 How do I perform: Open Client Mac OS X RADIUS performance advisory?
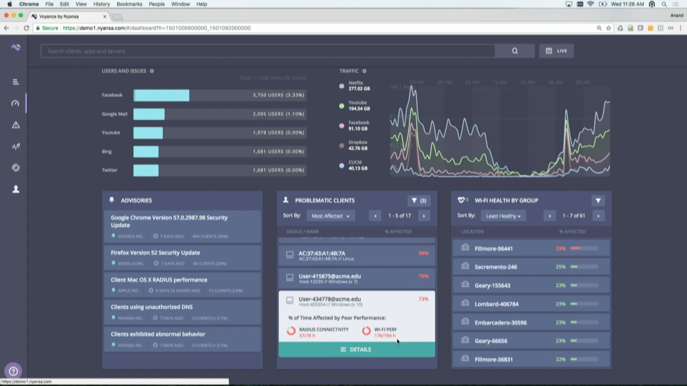click(182, 285)
